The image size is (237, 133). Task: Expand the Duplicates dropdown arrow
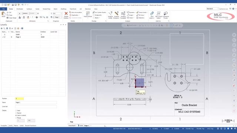(x=79, y=15)
